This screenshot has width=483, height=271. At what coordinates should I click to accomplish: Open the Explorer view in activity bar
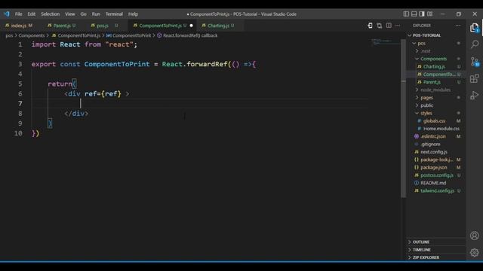475,28
